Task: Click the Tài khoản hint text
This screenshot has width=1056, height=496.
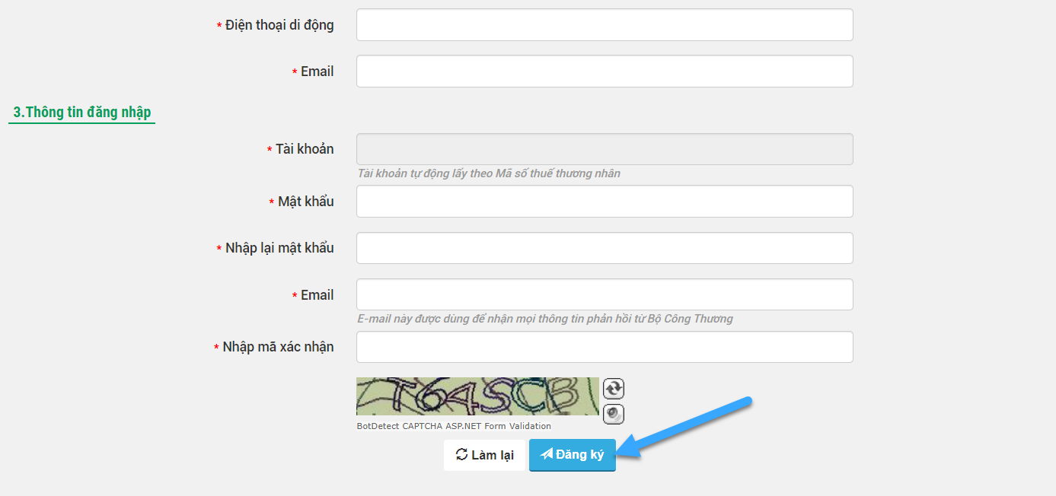Action: point(489,173)
